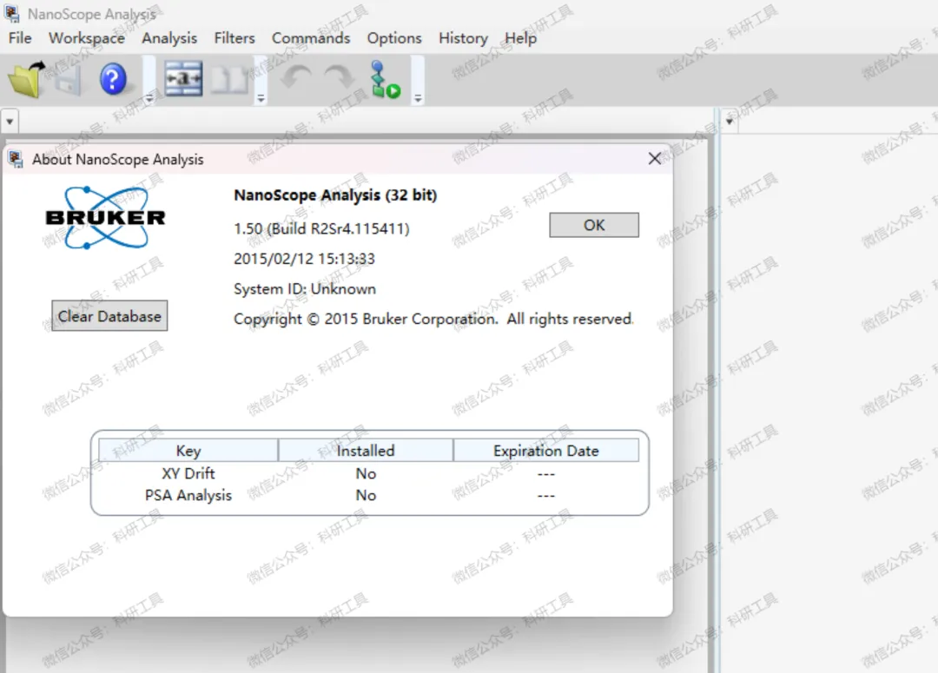Open the left panel dropdown arrow
This screenshot has height=673, width=938.
pos(10,122)
